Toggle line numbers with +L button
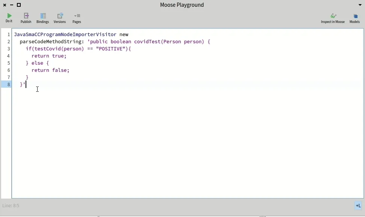This screenshot has width=365, height=217. pos(358,206)
